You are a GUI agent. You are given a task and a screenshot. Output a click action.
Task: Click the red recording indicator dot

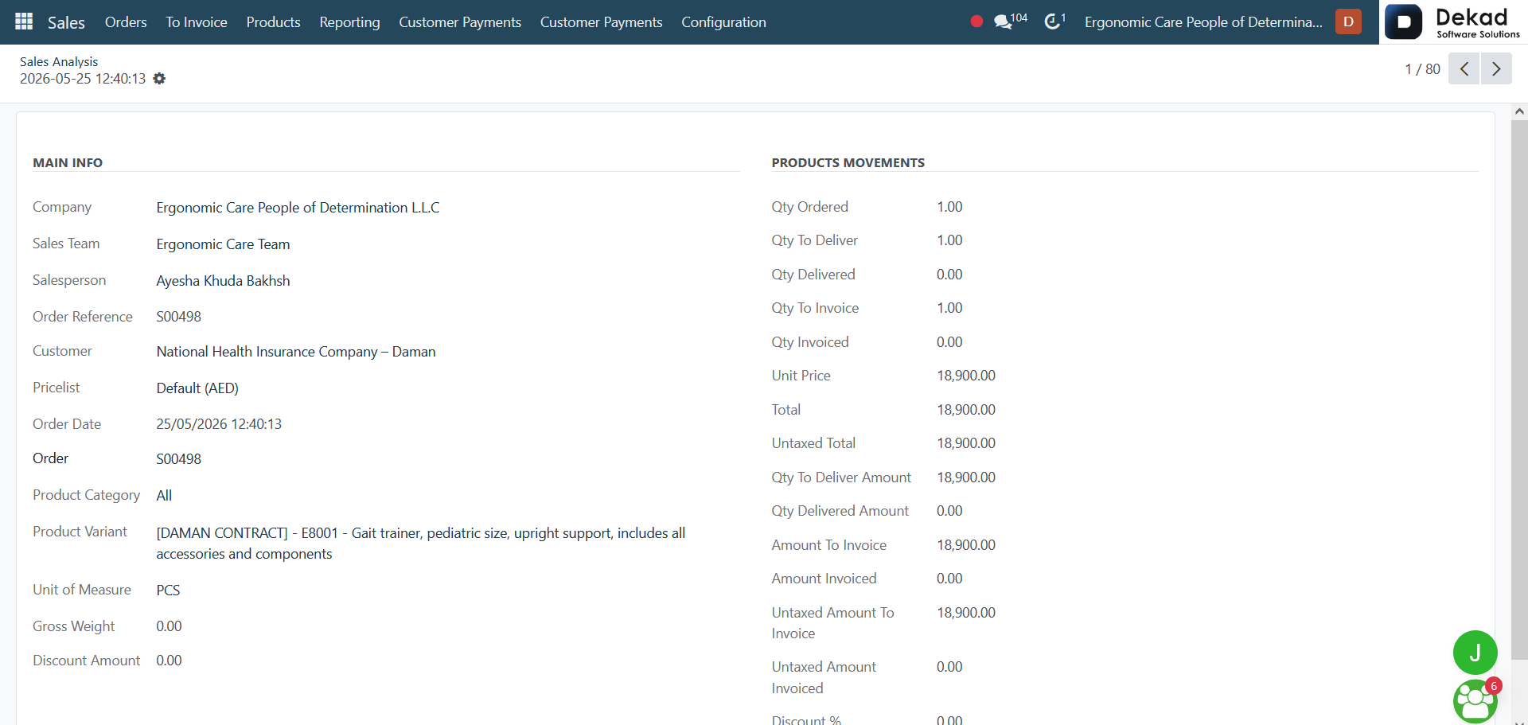pos(976,21)
